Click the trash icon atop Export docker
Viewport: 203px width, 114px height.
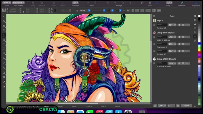click(195, 16)
